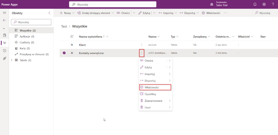Viewport: 278px width, 135px height.
Task: Choose Eksportuj in the context menu
Action: [x=156, y=80]
